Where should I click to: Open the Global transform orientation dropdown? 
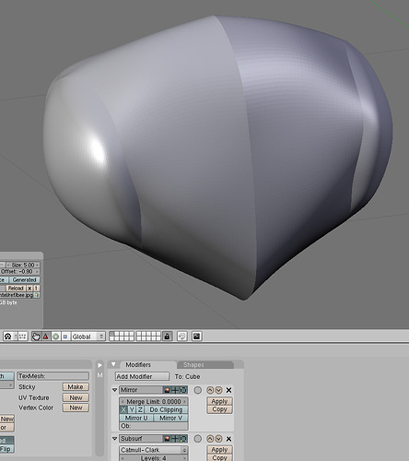coord(88,337)
